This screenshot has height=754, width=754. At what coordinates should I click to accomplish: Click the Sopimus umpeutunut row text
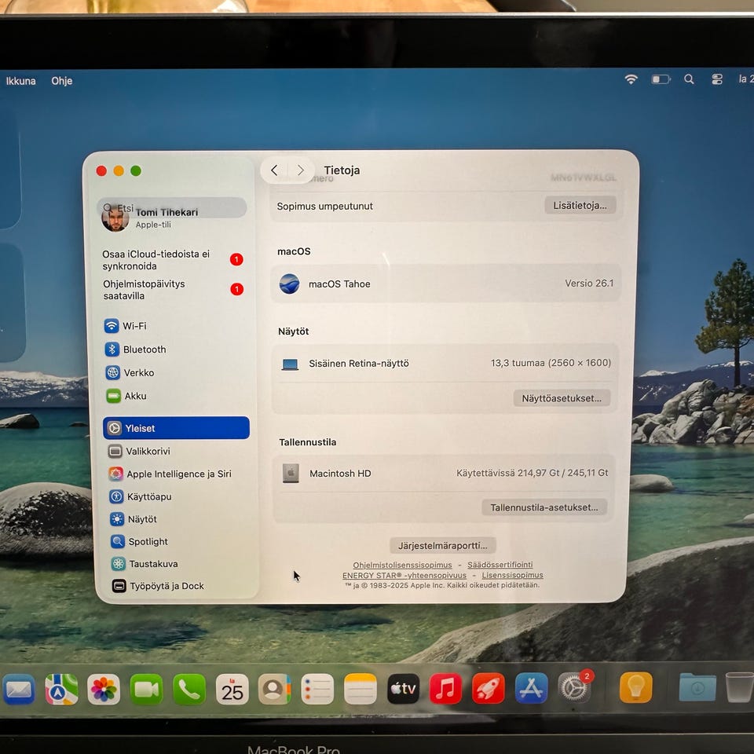click(x=324, y=207)
